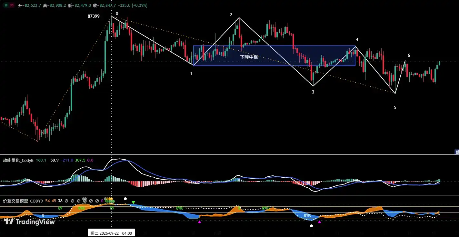Click wave label 3 under the low
The image size is (459, 237).
click(313, 92)
